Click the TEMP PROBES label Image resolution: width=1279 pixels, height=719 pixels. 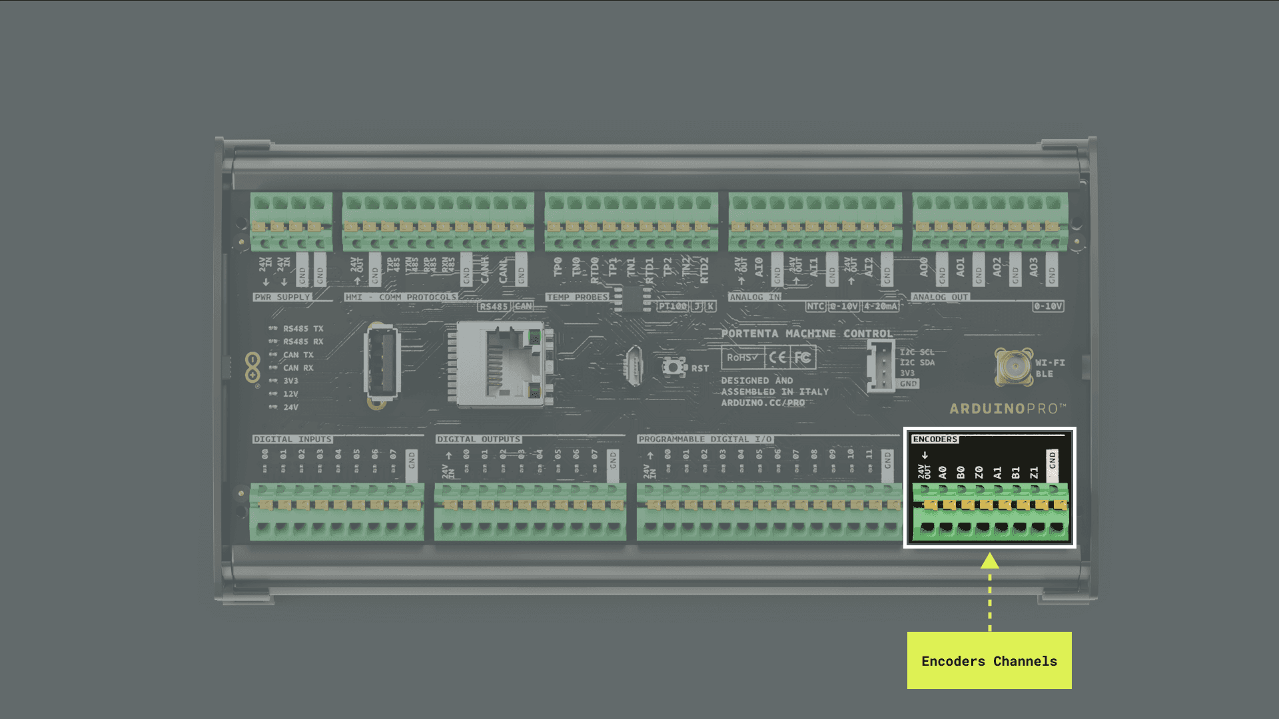577,297
